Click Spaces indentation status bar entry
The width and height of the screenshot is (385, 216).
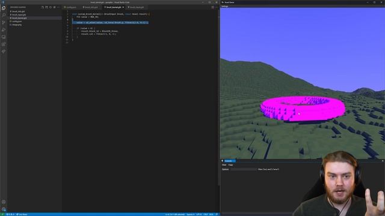tap(190, 214)
